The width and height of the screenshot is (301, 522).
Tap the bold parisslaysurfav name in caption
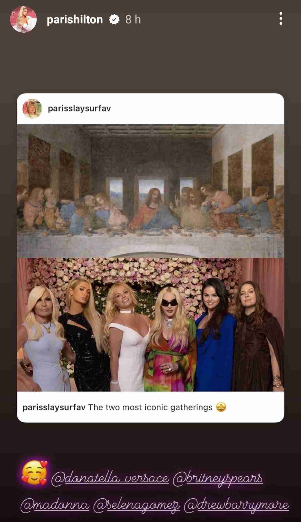click(x=54, y=407)
